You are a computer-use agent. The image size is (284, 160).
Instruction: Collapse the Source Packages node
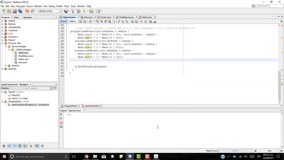pyautogui.click(x=6, y=46)
